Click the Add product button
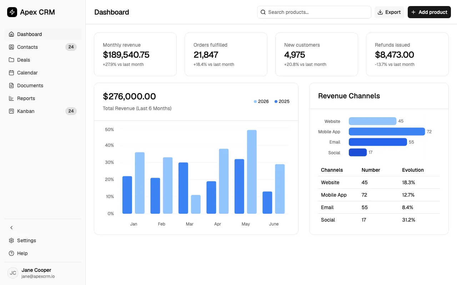 pos(429,12)
